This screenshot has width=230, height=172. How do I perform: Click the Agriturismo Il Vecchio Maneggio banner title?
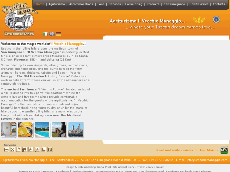coord(147,21)
